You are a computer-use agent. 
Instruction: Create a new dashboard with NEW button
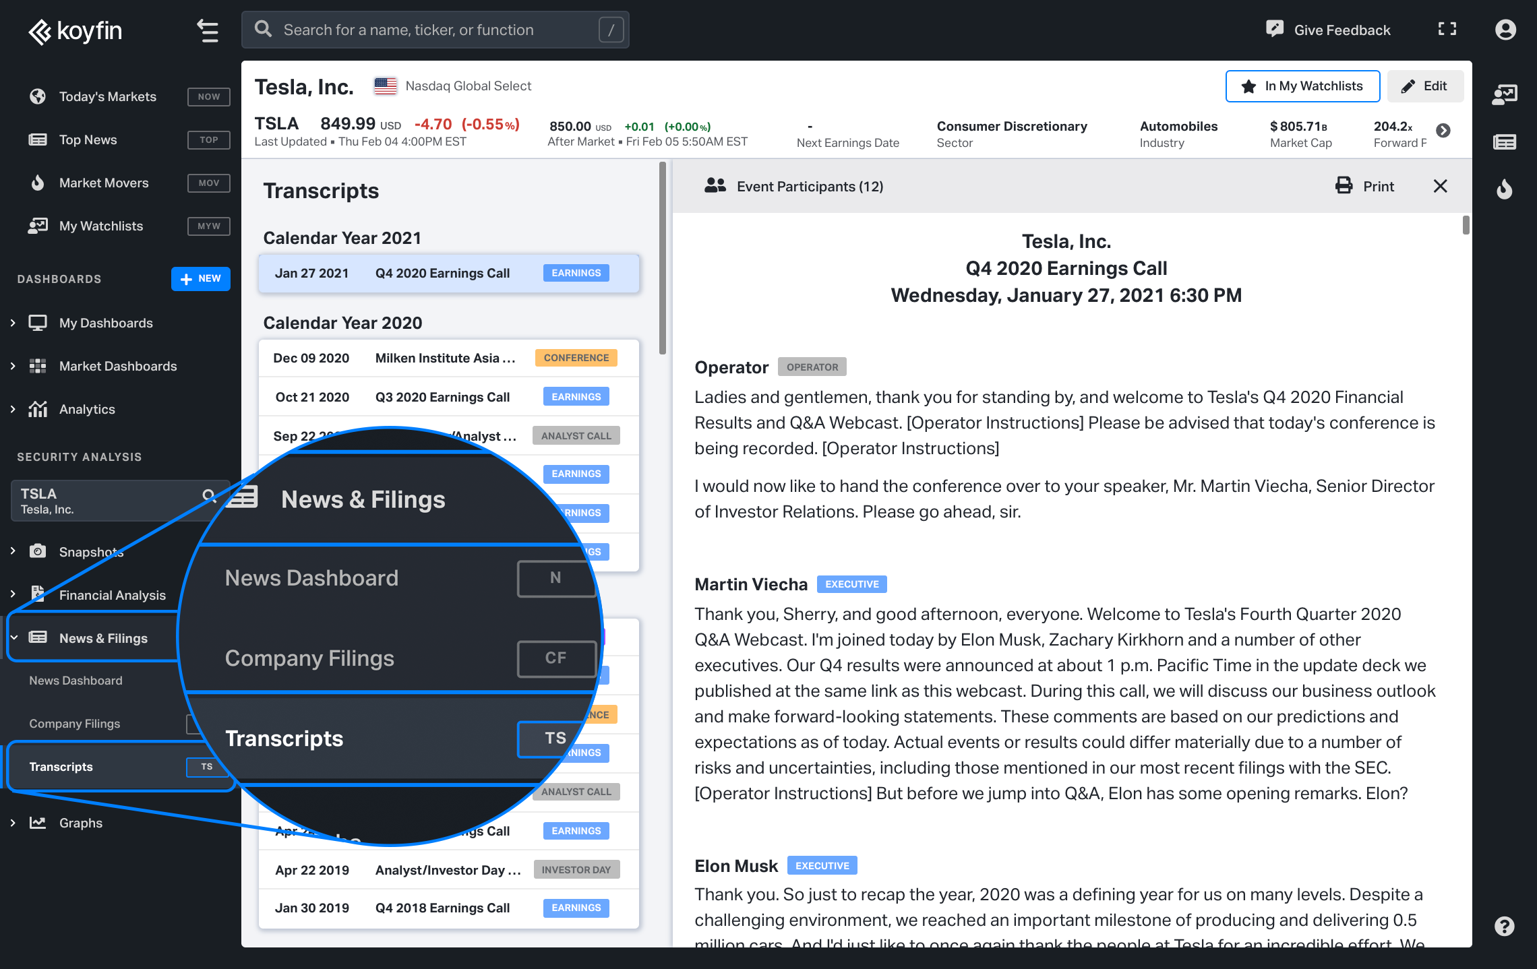tap(200, 279)
